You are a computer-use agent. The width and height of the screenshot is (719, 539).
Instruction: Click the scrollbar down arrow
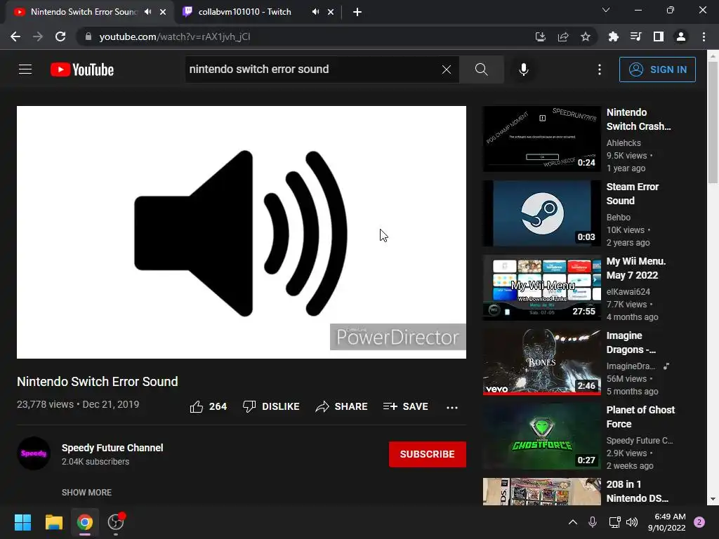713,499
